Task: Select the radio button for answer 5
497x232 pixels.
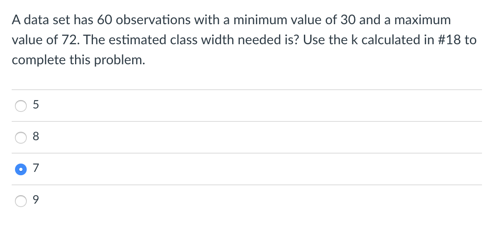Action: coord(21,106)
